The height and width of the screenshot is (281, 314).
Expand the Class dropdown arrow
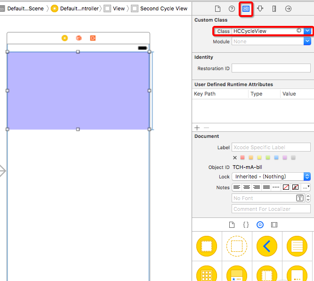[x=307, y=31]
